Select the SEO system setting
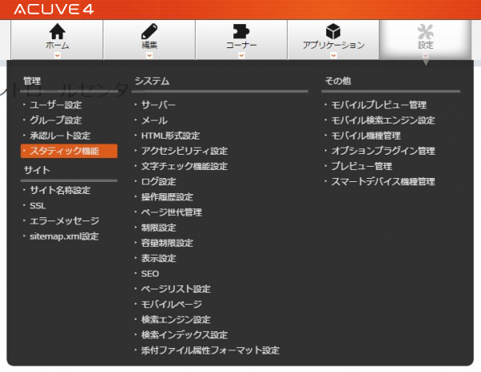The width and height of the screenshot is (481, 372). point(150,273)
